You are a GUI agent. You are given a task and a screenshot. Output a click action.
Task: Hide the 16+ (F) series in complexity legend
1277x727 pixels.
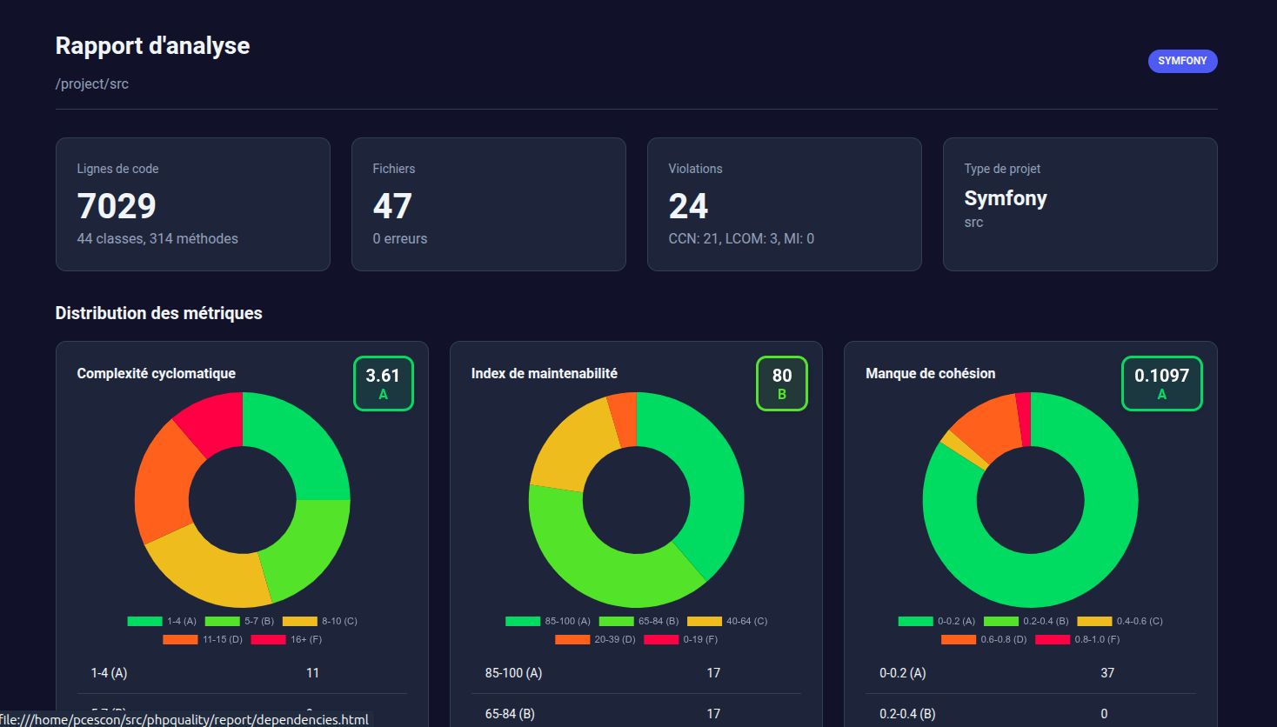pyautogui.click(x=286, y=639)
